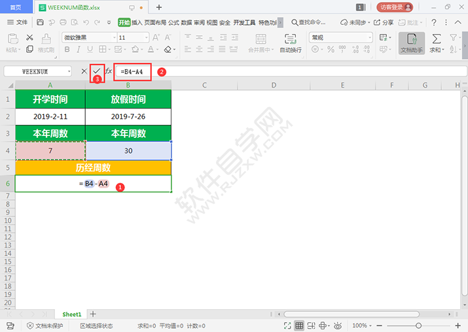Toggle fullscreen view in status bar

pyautogui.click(x=287, y=325)
